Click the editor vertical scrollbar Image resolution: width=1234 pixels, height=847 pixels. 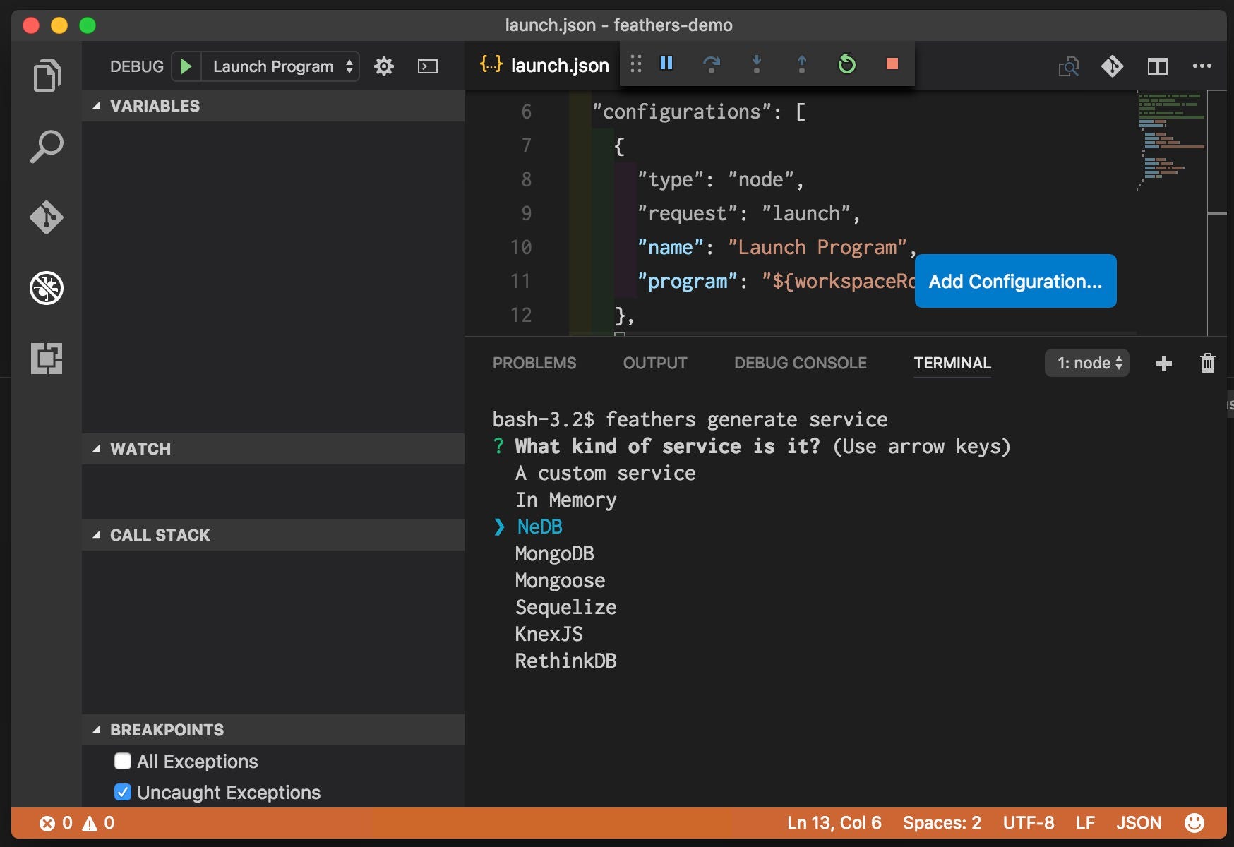click(1217, 213)
